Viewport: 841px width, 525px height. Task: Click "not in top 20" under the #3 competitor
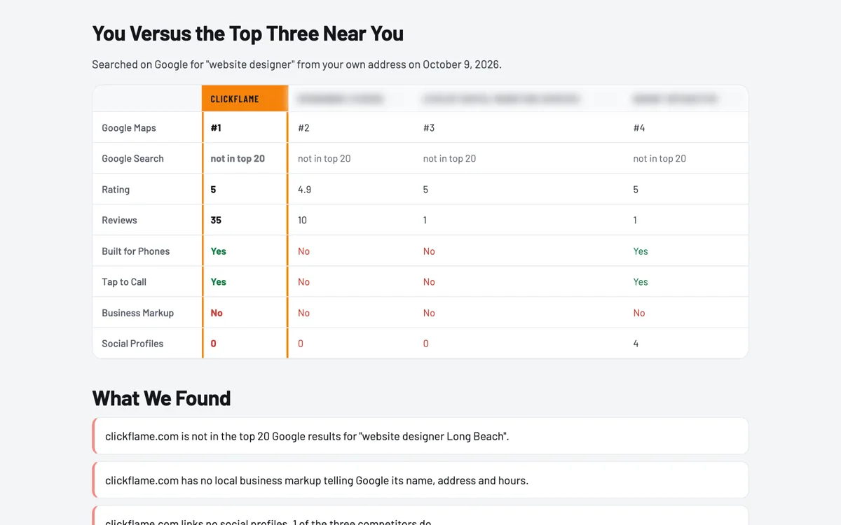[x=450, y=159]
